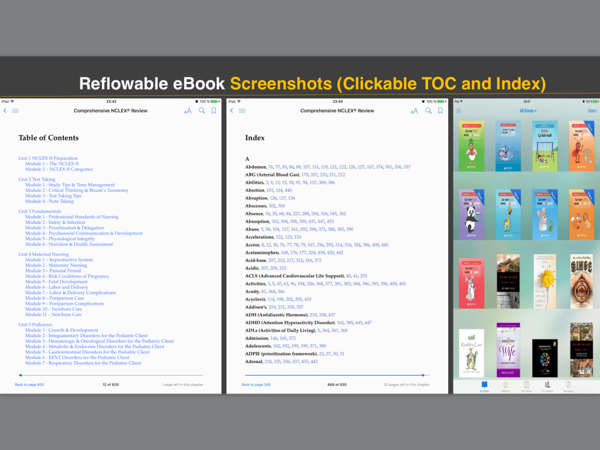Open the Ministry Wife purple book

pyautogui.click(x=508, y=350)
